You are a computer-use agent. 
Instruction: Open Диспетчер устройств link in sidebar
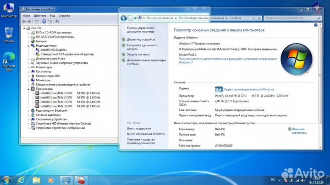pyautogui.click(x=141, y=39)
